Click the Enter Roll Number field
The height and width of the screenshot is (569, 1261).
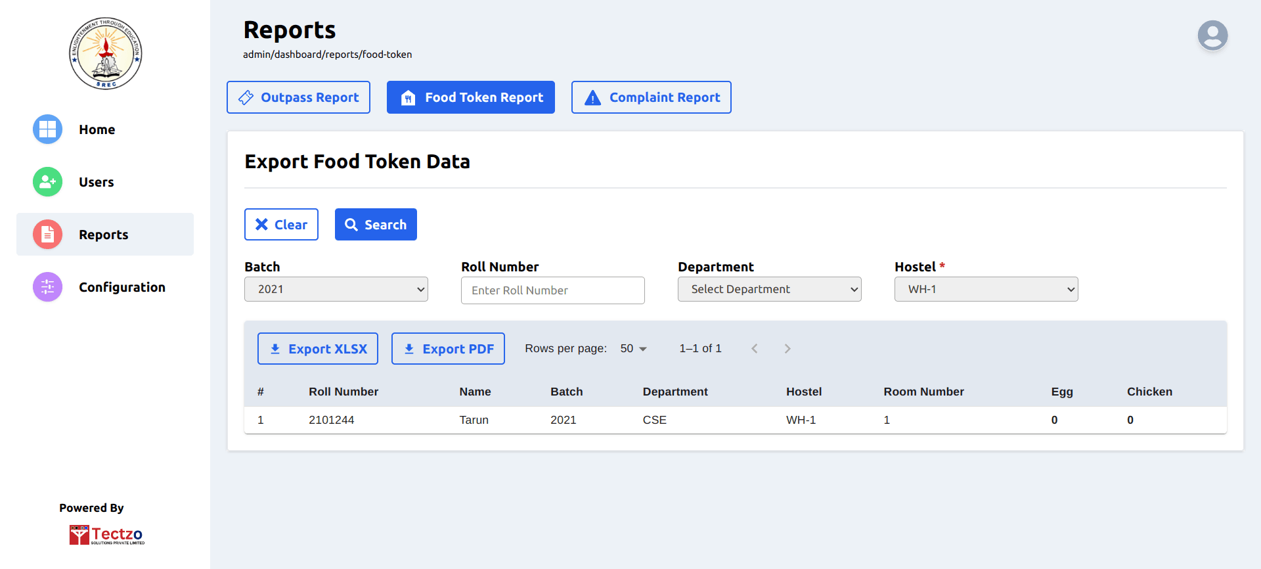[552, 290]
